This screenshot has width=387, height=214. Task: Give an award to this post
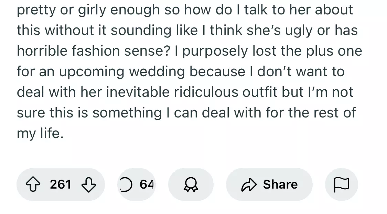[x=191, y=185]
